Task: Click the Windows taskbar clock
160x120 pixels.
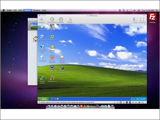Action: (x=142, y=99)
